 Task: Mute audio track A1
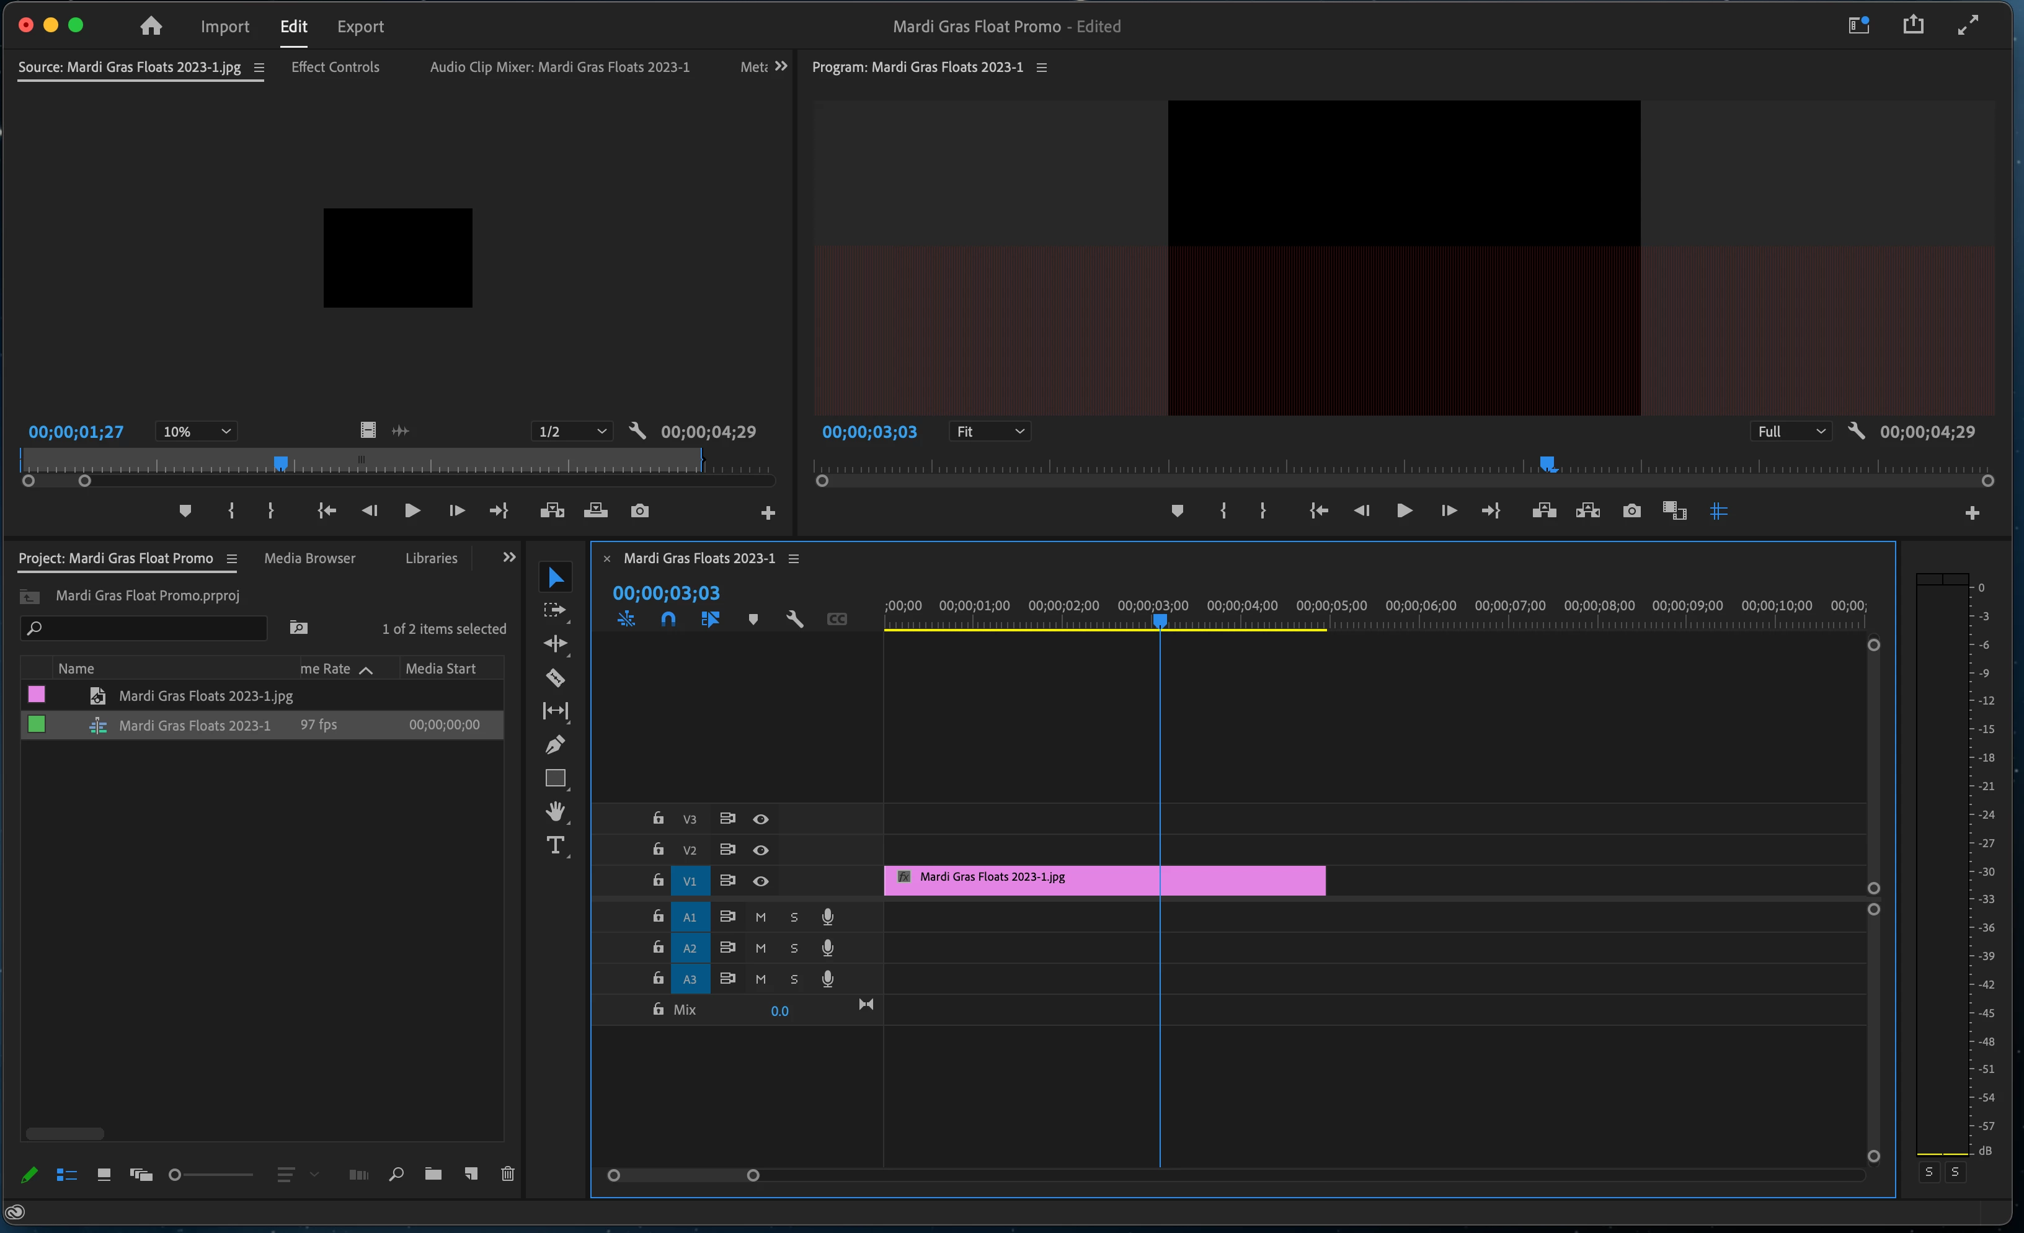761,917
